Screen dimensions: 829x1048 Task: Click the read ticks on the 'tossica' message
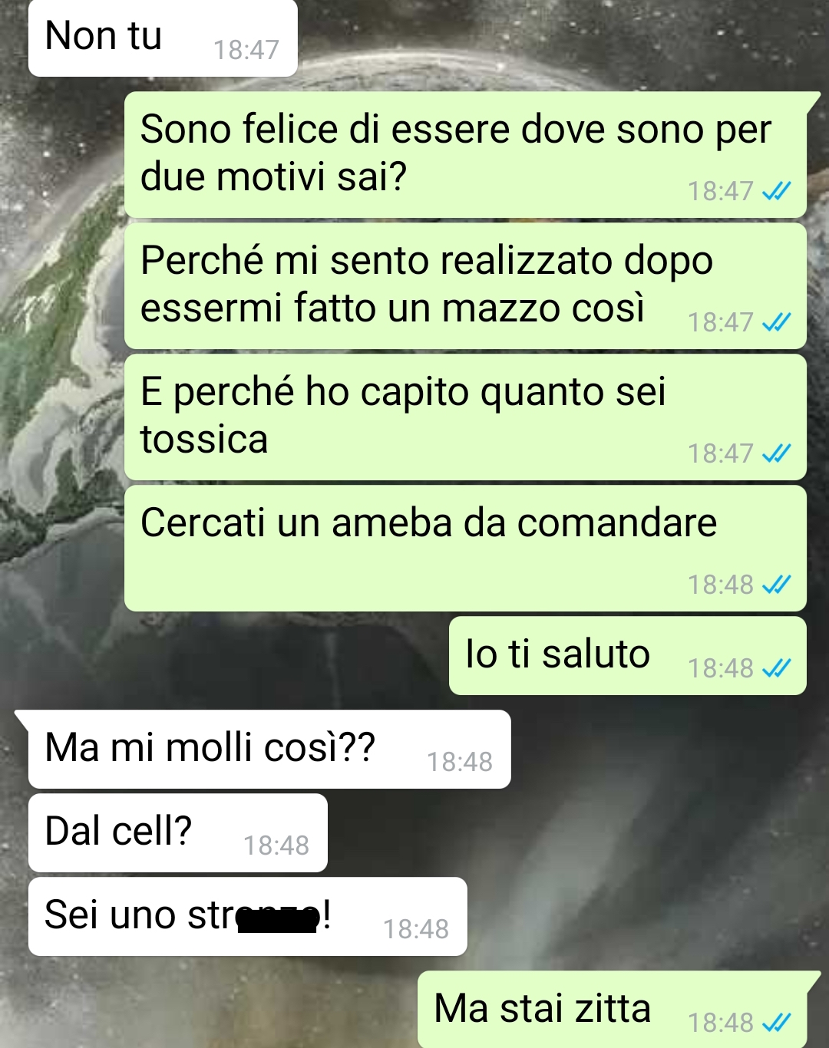[x=776, y=453]
